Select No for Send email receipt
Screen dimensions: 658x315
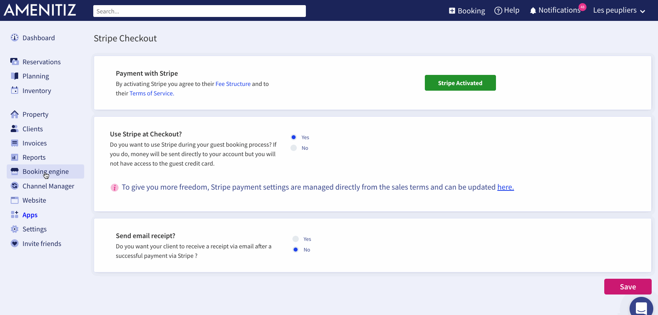click(x=296, y=250)
